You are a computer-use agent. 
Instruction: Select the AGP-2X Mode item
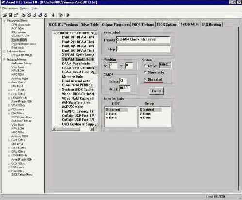[72, 107]
